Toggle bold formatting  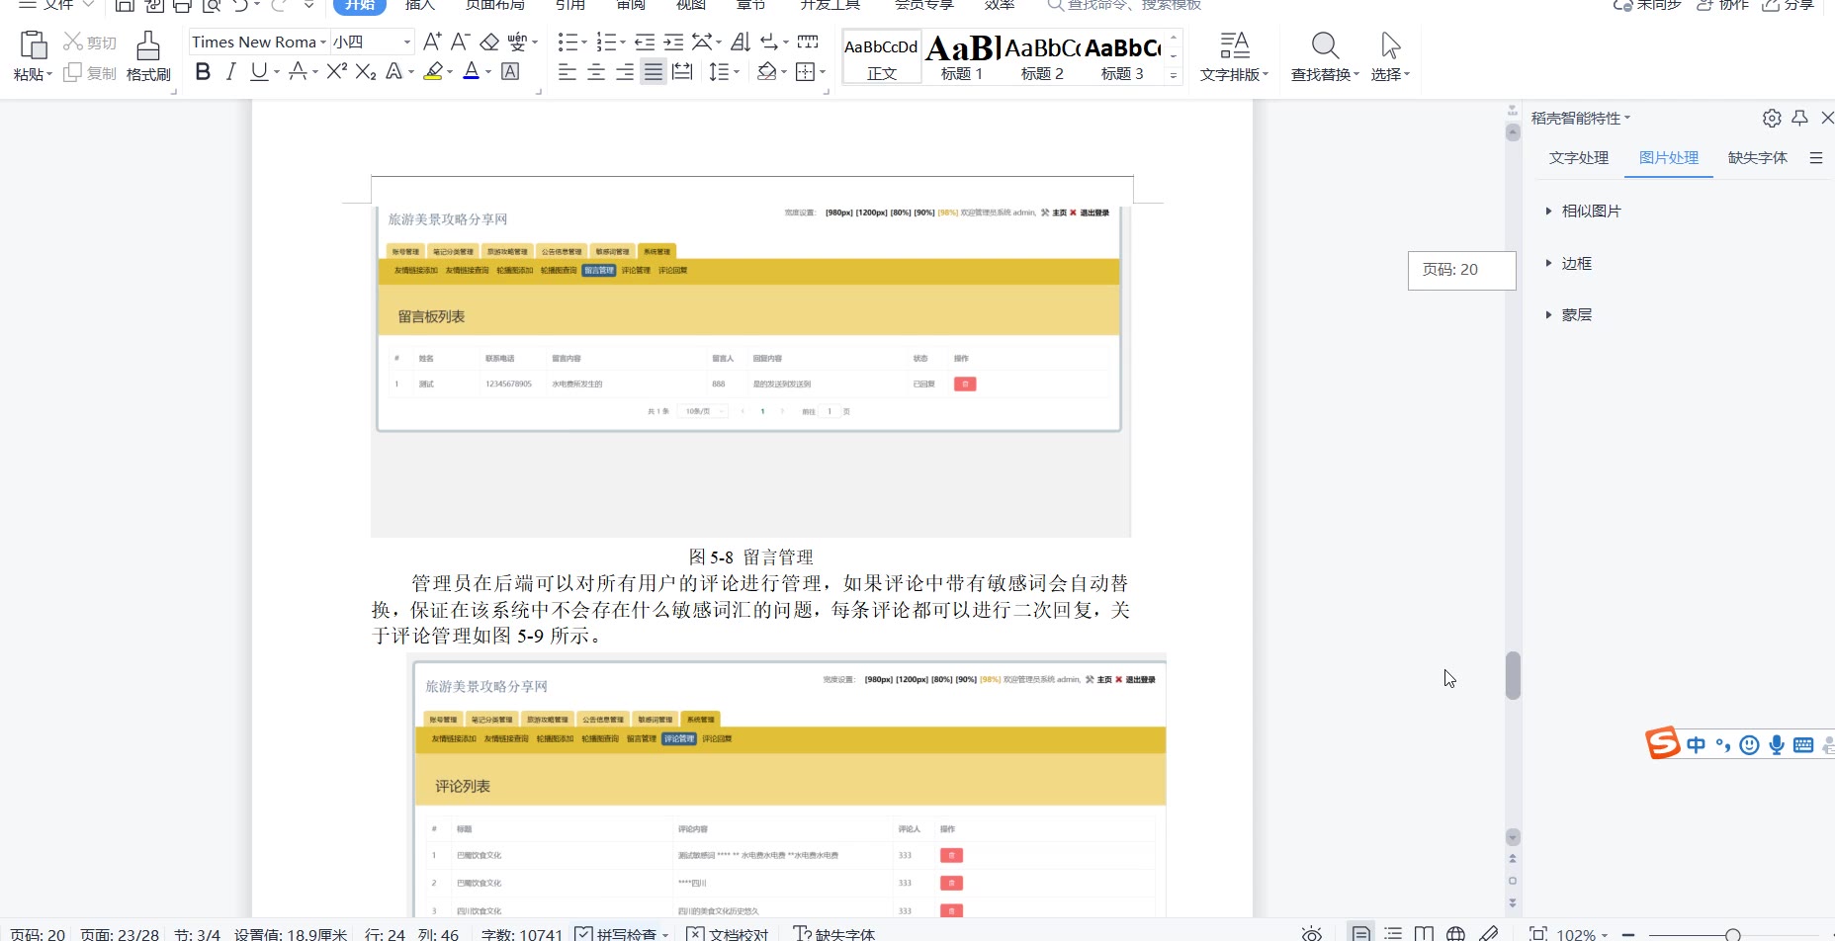coord(203,71)
